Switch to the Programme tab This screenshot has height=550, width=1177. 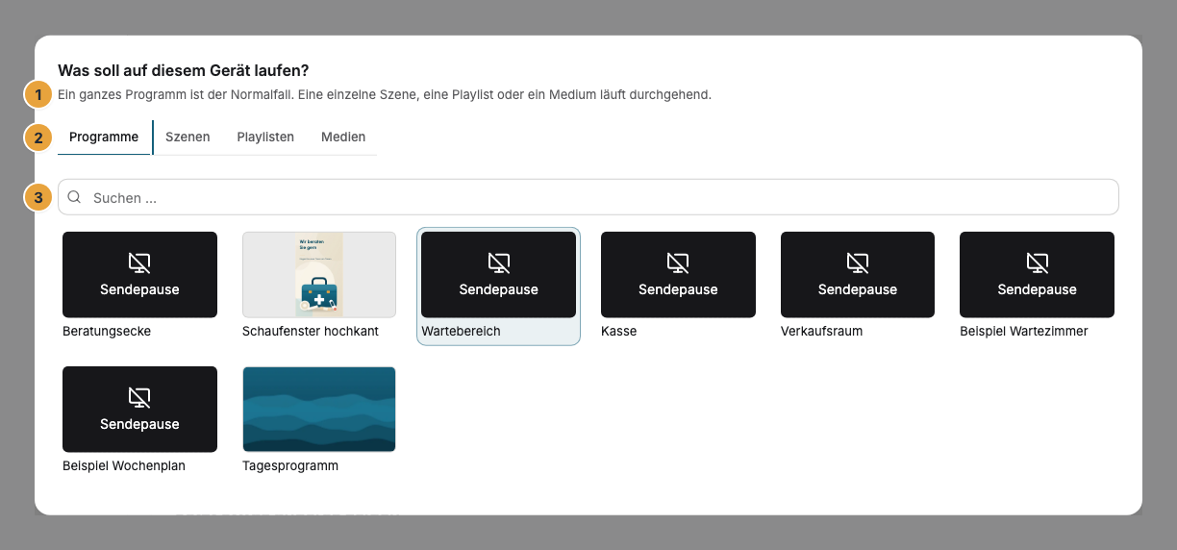pyautogui.click(x=104, y=137)
